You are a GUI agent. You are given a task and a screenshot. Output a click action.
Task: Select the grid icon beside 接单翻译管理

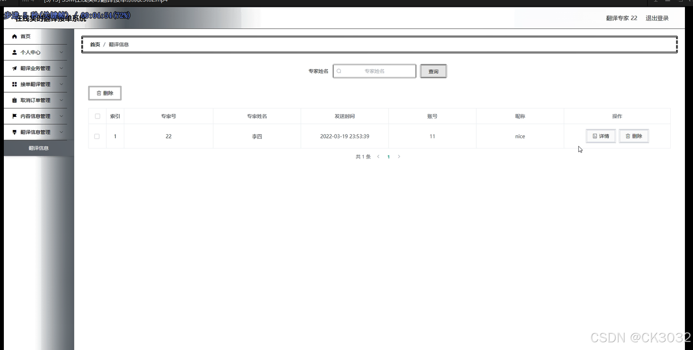[15, 84]
